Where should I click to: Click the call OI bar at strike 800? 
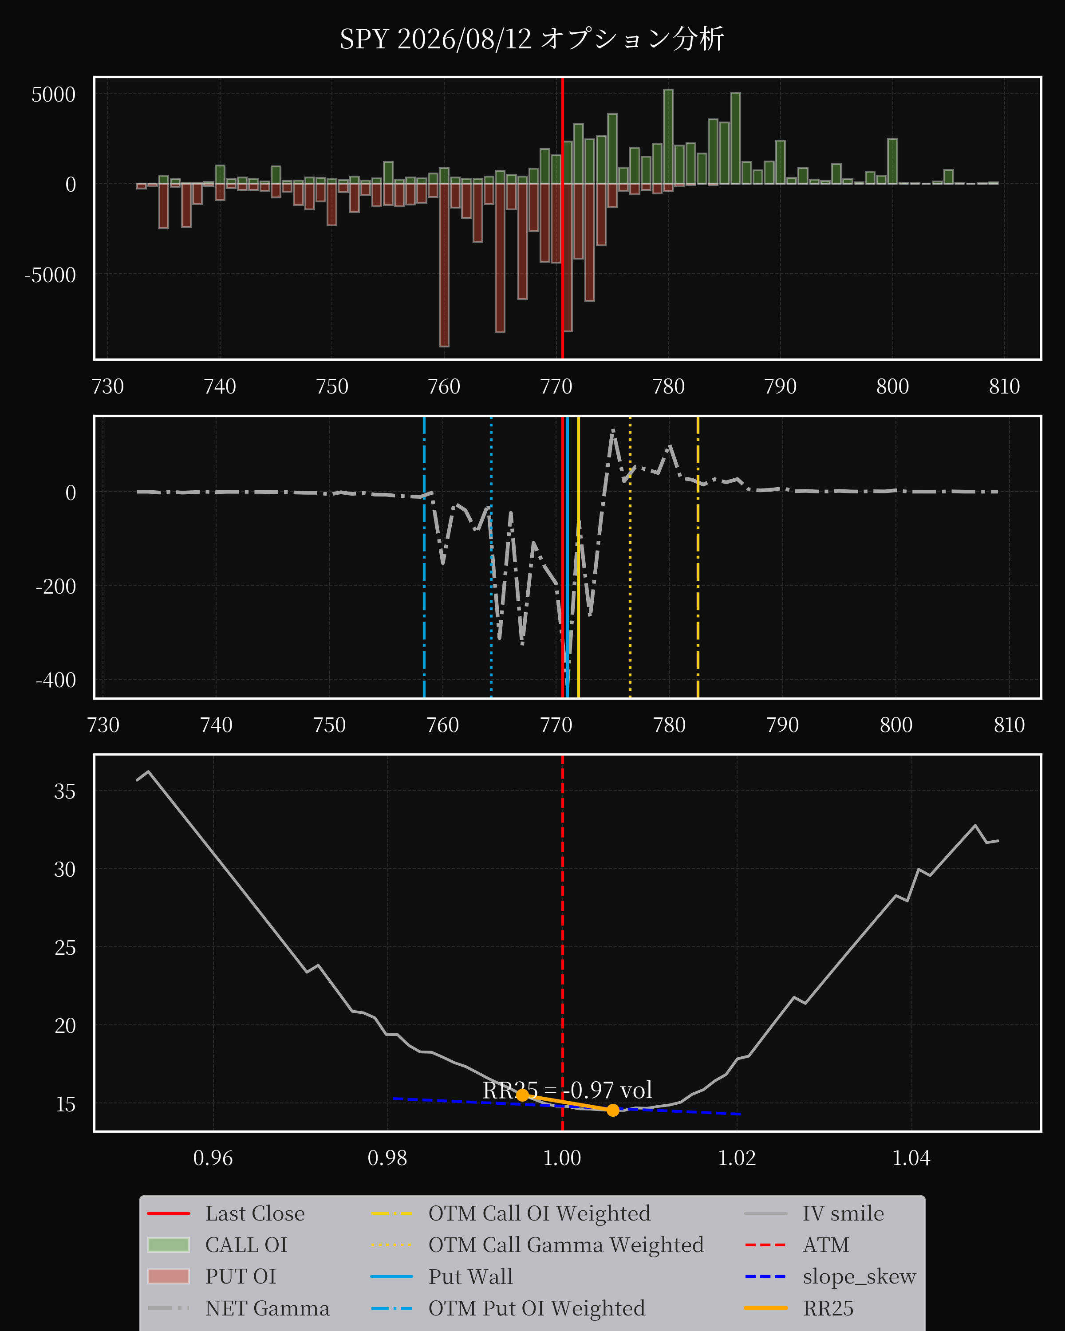(892, 161)
